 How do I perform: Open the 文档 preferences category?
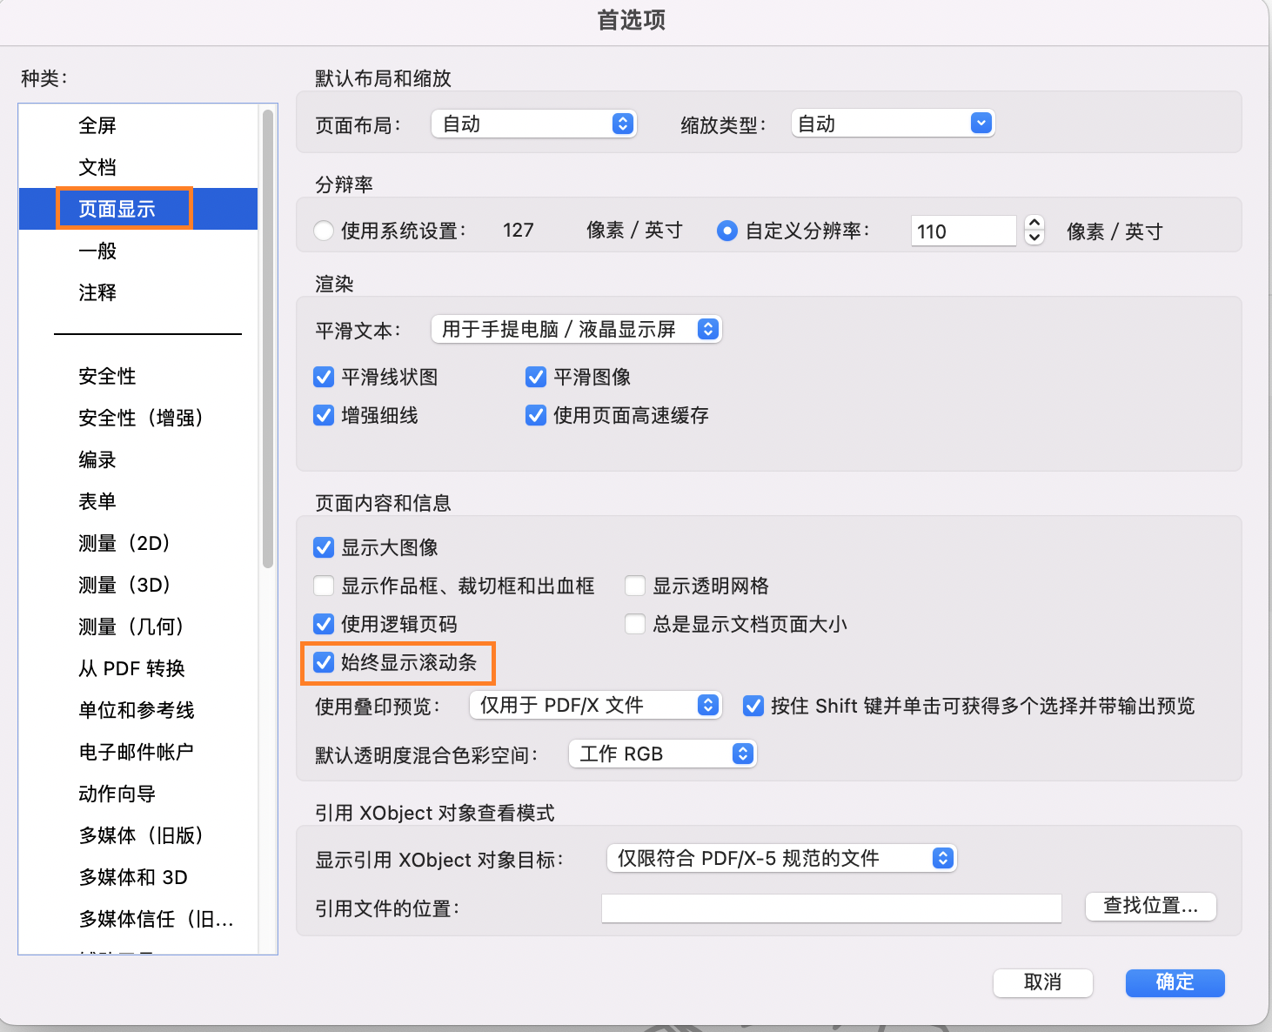click(x=97, y=166)
